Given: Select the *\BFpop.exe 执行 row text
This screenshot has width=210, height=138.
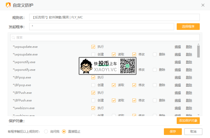Looking at the screenshot, I should [x=22, y=77].
